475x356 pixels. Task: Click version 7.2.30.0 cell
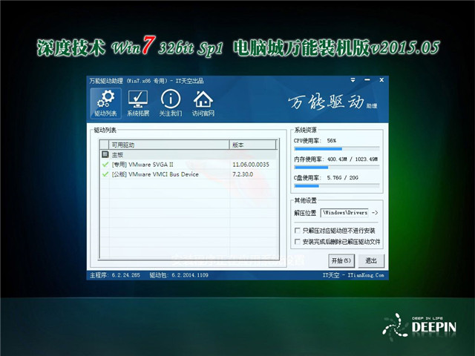[x=243, y=174]
